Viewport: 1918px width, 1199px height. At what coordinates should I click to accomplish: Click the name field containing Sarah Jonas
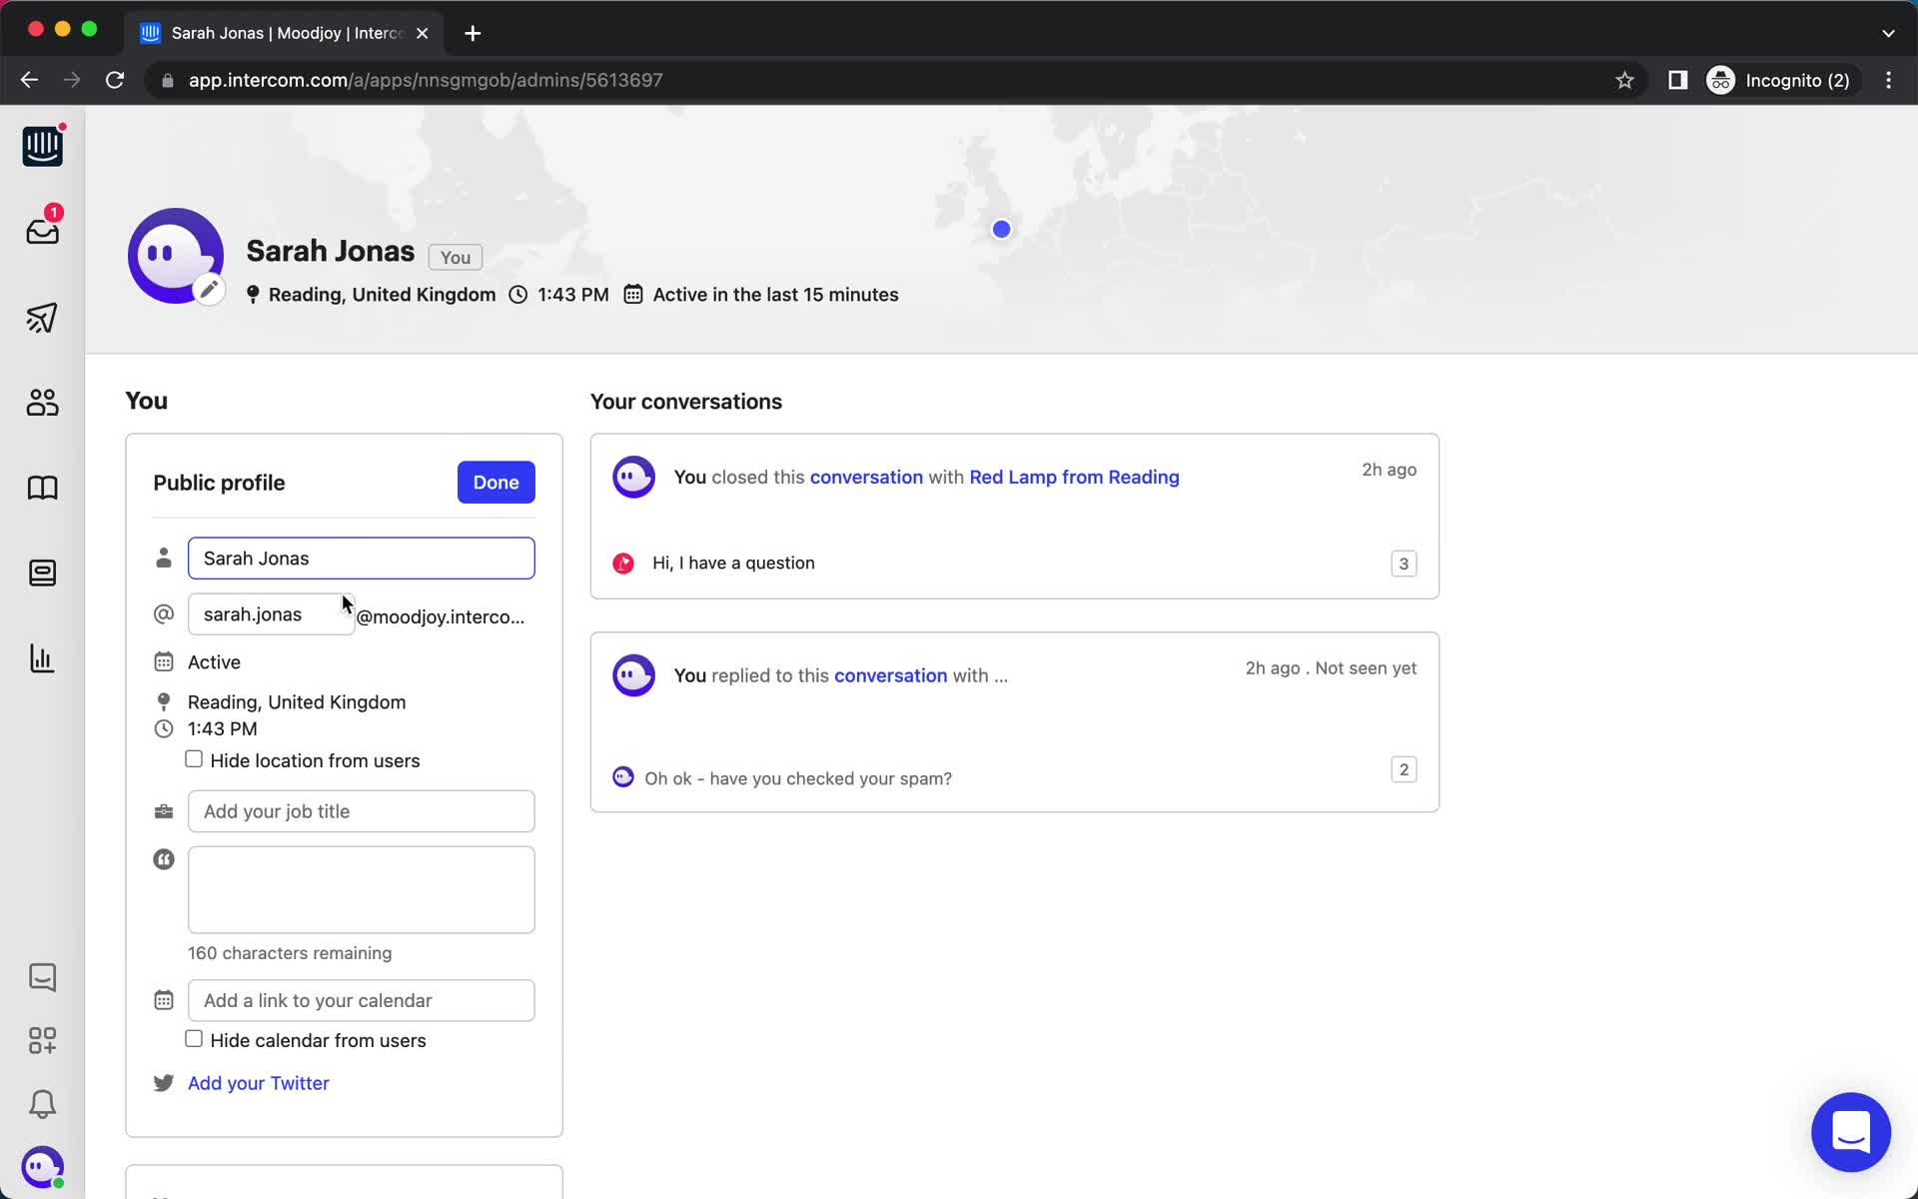(x=362, y=559)
